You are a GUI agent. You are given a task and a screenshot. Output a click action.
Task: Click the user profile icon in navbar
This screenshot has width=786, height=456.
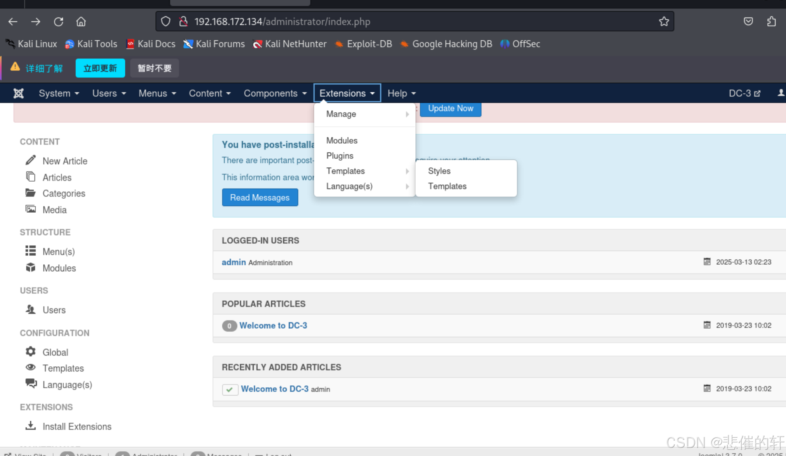(781, 93)
